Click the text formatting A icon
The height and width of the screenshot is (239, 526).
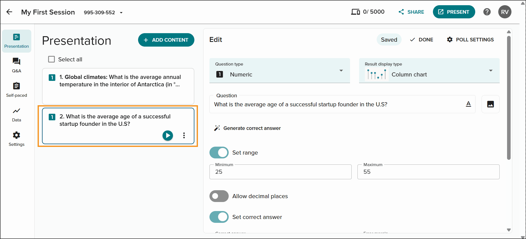[x=468, y=104]
